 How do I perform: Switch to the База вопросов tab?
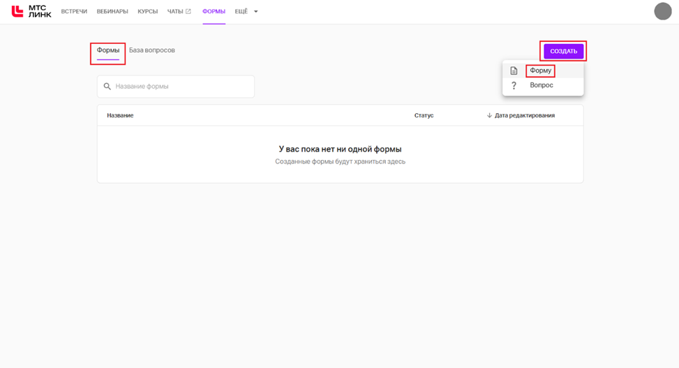152,50
